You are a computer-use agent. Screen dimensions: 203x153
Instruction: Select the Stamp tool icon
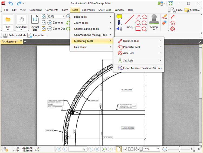154,19
